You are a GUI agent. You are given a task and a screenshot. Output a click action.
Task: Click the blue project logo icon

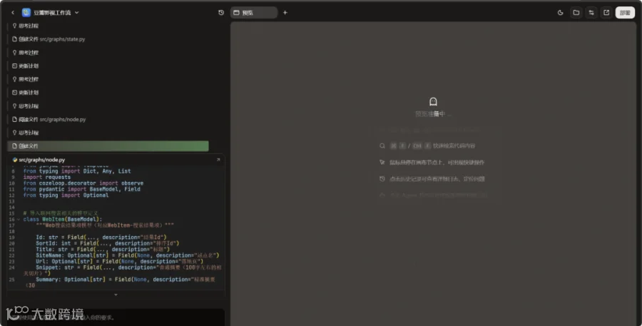[26, 13]
